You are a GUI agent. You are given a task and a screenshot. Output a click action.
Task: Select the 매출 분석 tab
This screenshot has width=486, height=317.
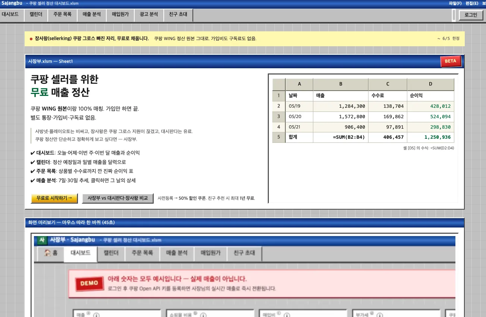click(92, 15)
